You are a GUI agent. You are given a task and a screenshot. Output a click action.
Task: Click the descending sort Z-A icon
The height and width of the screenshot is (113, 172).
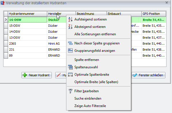pos(70,27)
